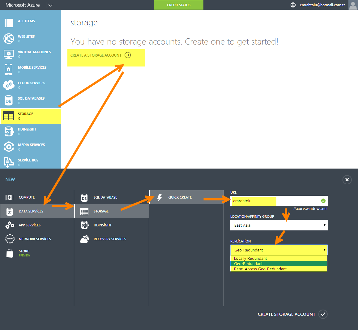Select the Virtual Machines monitor icon
Image resolution: width=358 pixels, height=330 pixels.
[x=9, y=54]
